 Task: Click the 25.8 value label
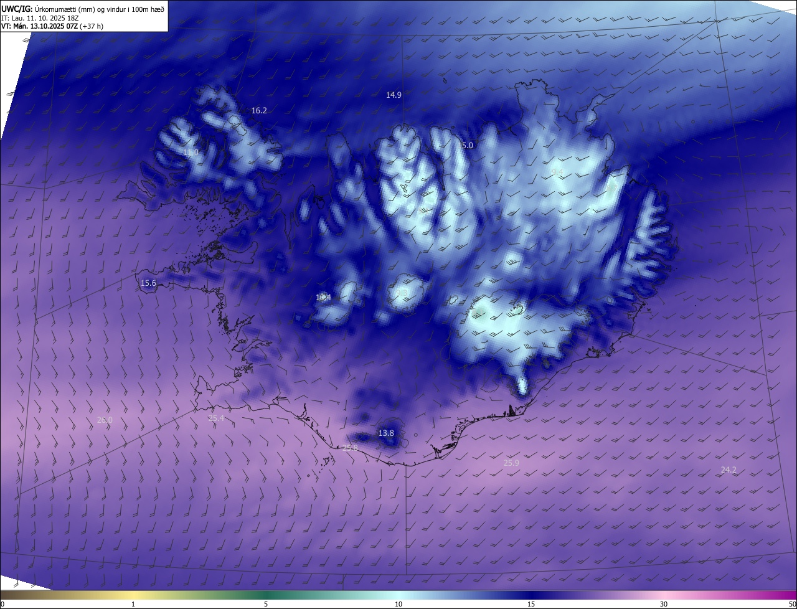(x=351, y=448)
